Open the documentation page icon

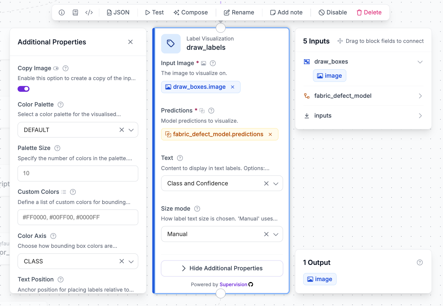coord(75,13)
